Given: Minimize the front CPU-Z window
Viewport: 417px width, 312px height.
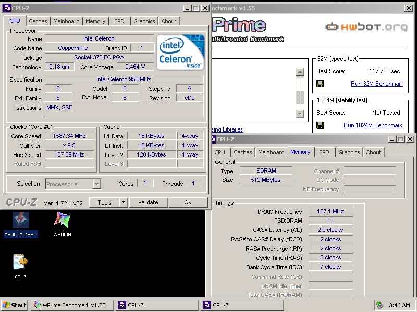Looking at the screenshot, I should [188, 8].
